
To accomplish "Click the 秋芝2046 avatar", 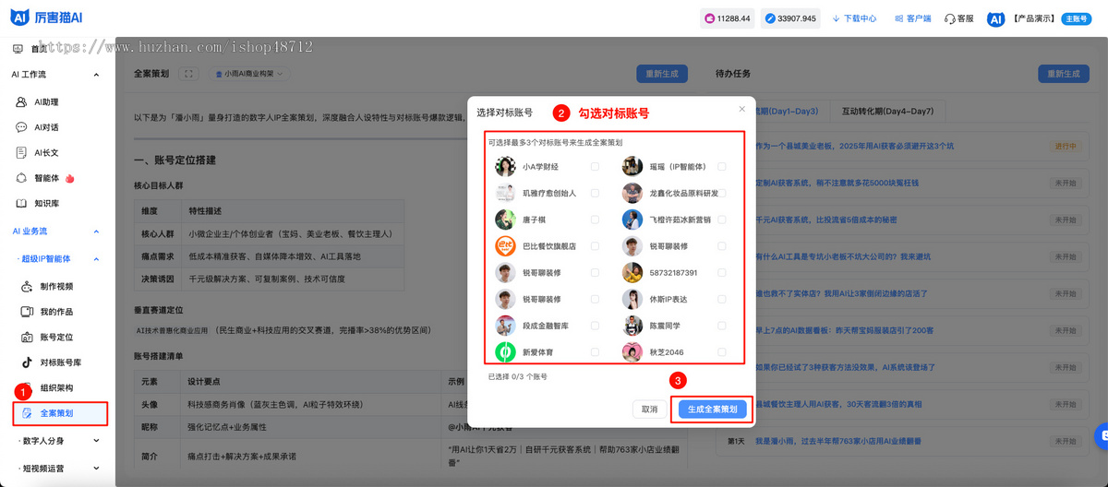I will tap(632, 351).
